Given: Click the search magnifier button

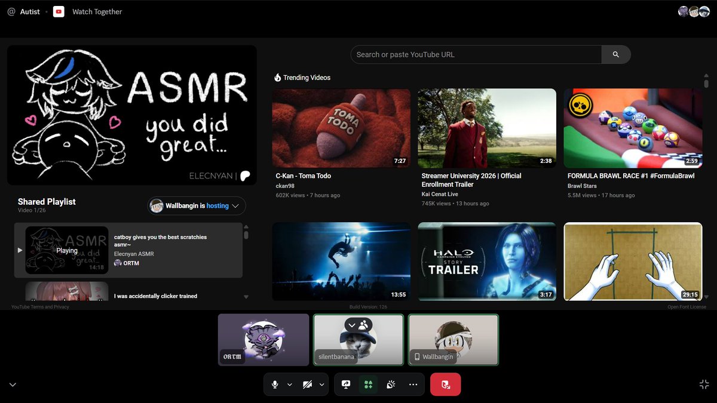Looking at the screenshot, I should [x=616, y=54].
